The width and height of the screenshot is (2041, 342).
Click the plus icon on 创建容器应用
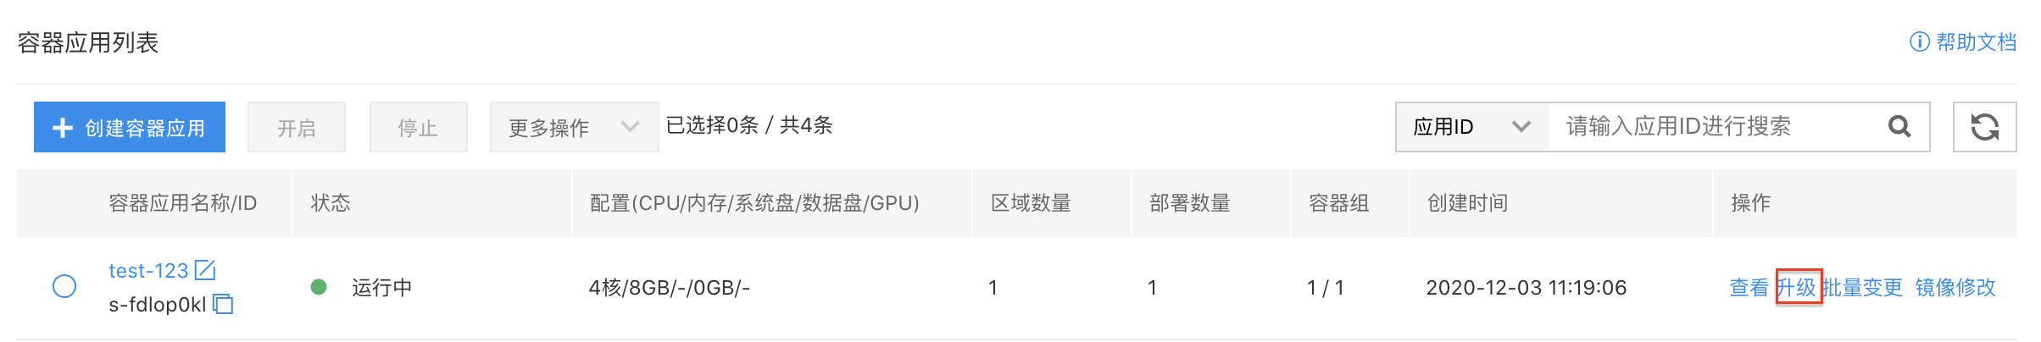coord(63,128)
